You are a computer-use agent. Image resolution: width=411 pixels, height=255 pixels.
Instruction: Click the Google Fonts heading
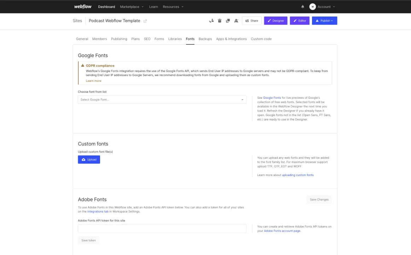coord(93,55)
